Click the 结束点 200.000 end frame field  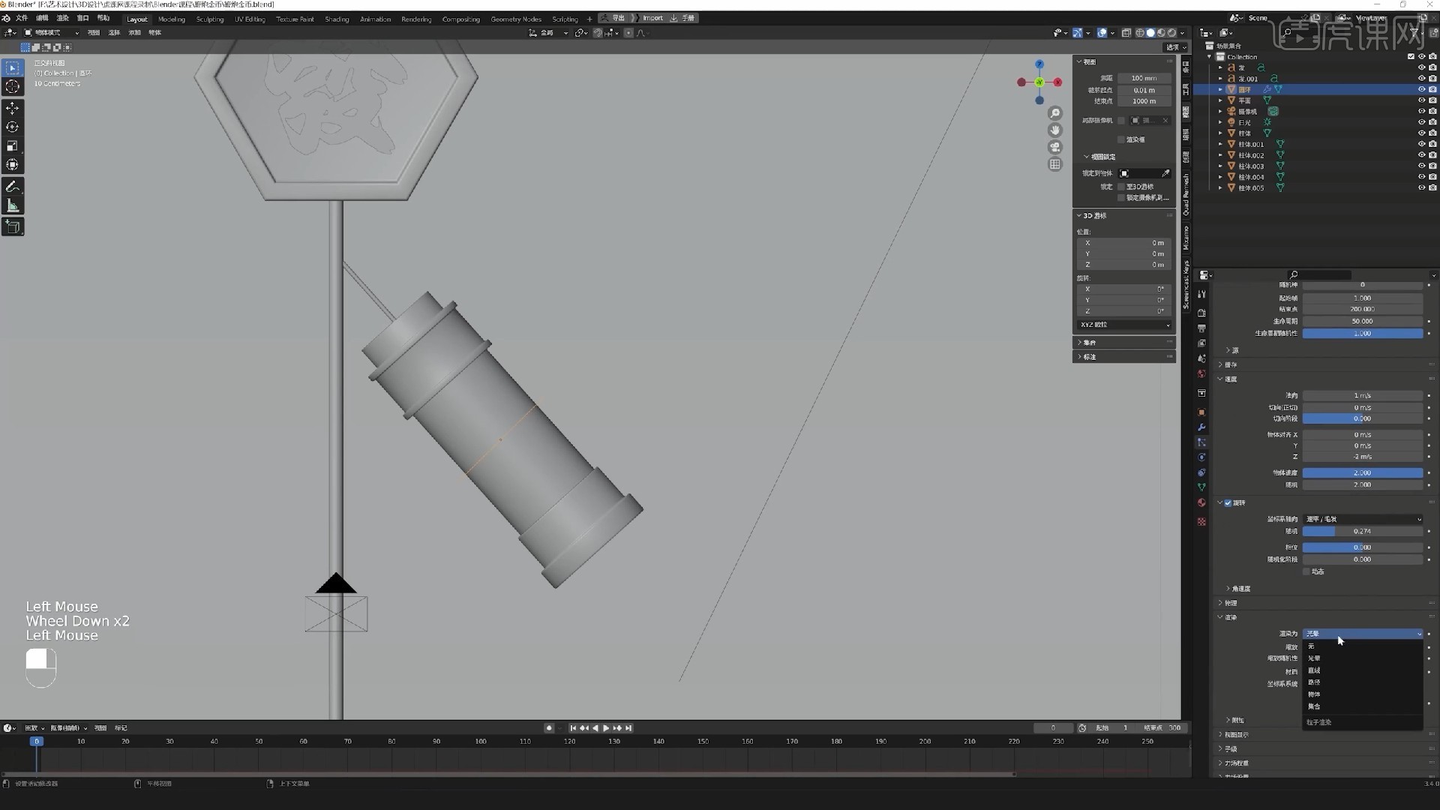1362,310
